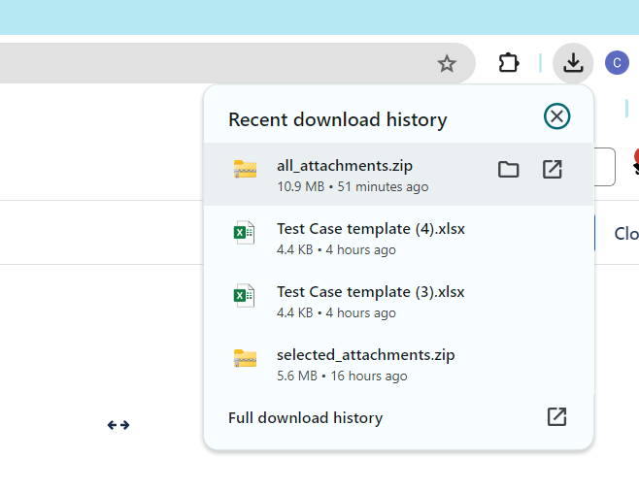Click the bookmark star icon

447,64
